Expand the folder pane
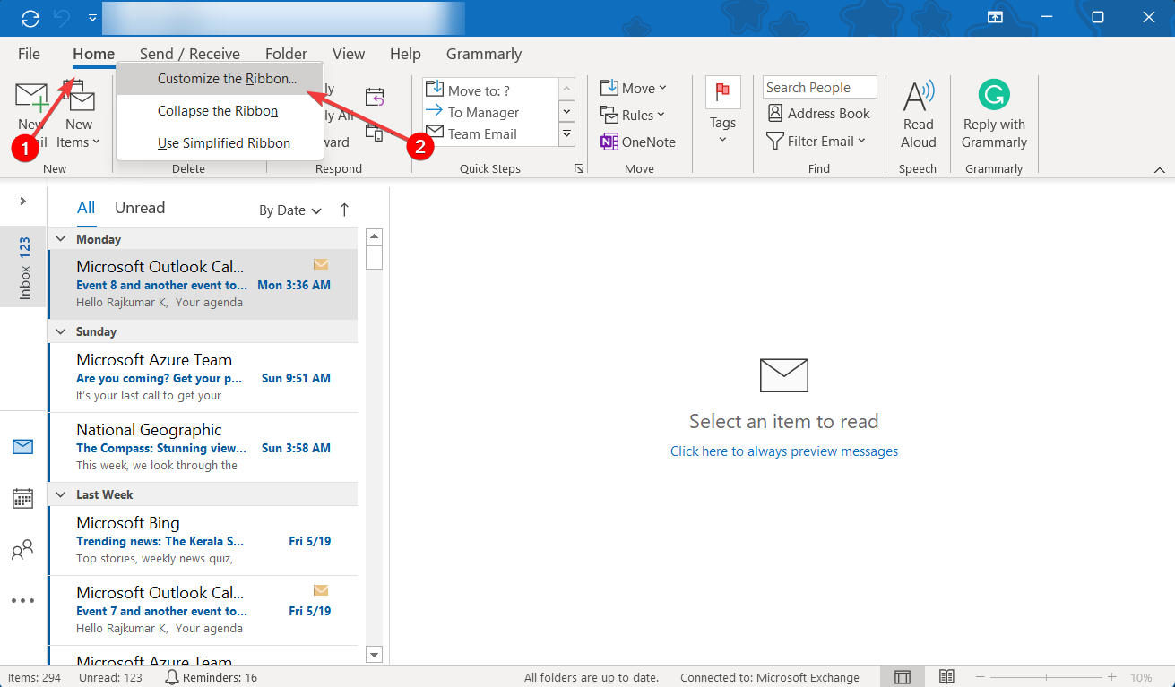Image resolution: width=1175 pixels, height=687 pixels. [22, 202]
